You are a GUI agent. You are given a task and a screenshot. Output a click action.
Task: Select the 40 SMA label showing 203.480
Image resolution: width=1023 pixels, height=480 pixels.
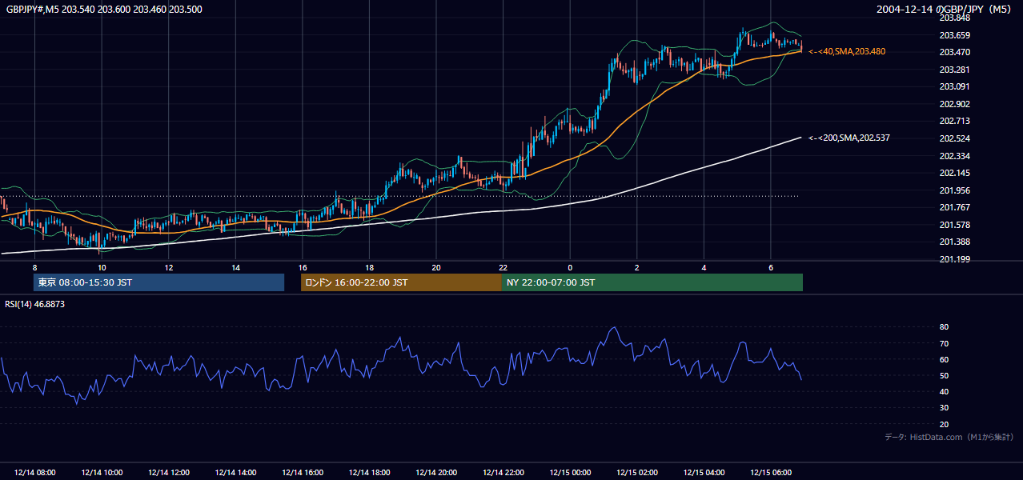(847, 51)
